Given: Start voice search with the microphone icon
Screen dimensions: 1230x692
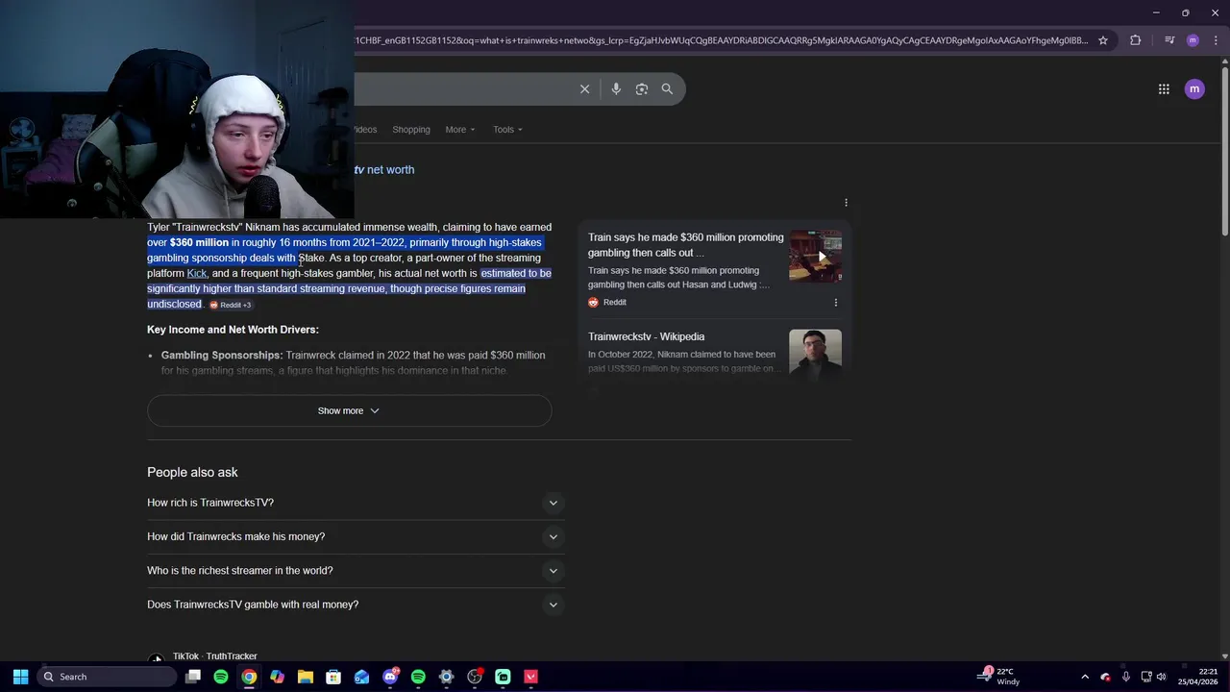Looking at the screenshot, I should tap(616, 89).
